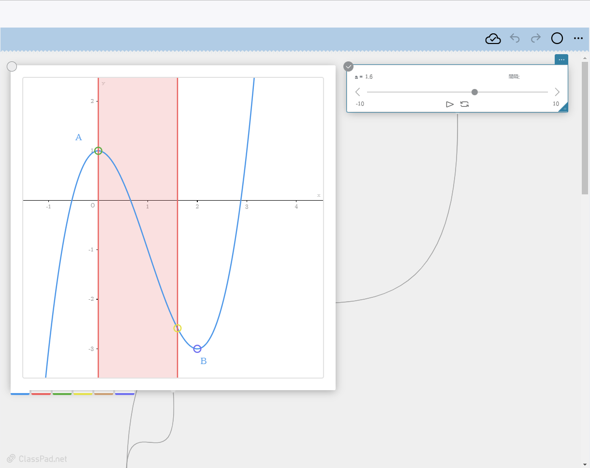Viewport: 590px width, 468px height.
Task: Click the empty selection circle on the graph card
Action: point(12,66)
